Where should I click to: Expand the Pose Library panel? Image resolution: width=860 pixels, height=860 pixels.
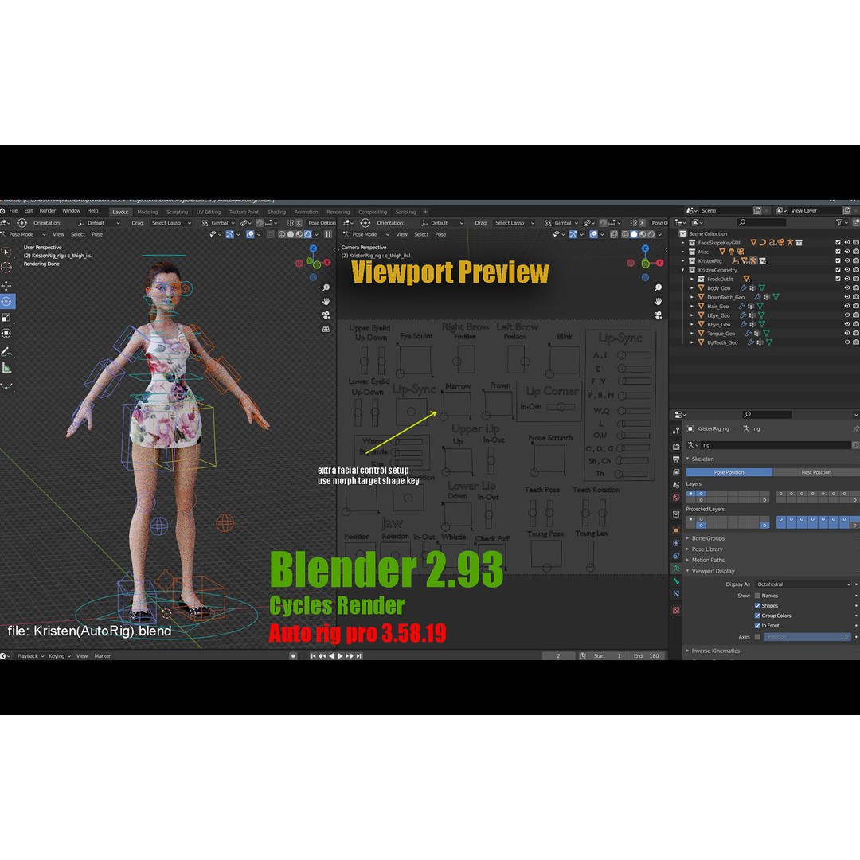(707, 549)
